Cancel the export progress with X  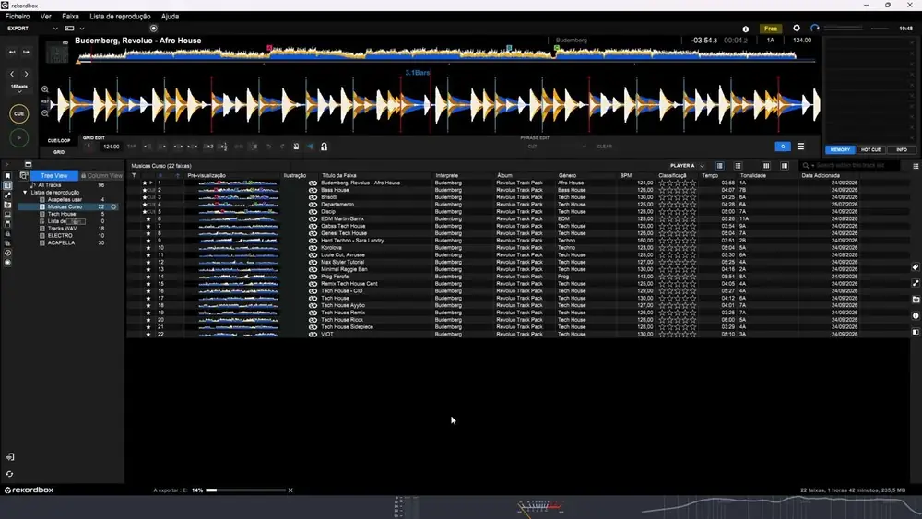[290, 490]
